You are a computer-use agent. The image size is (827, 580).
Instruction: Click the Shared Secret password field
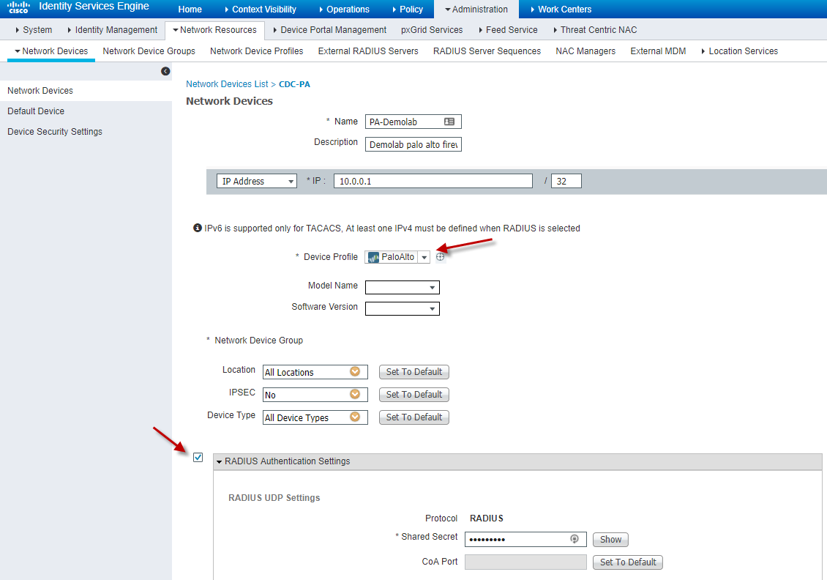click(525, 540)
